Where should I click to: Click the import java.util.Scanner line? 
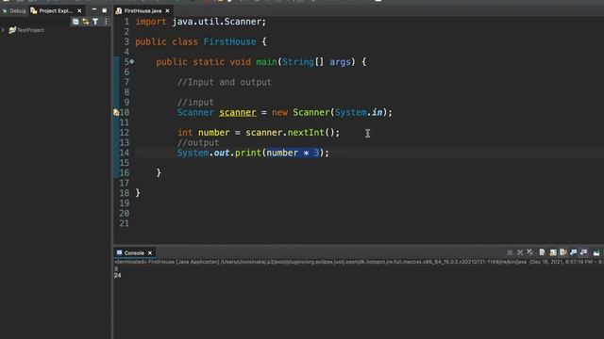click(x=201, y=22)
